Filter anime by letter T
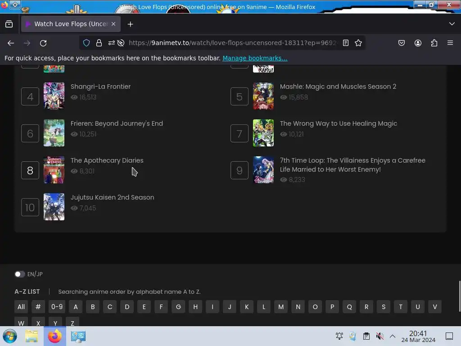The image size is (461, 346). (x=401, y=307)
